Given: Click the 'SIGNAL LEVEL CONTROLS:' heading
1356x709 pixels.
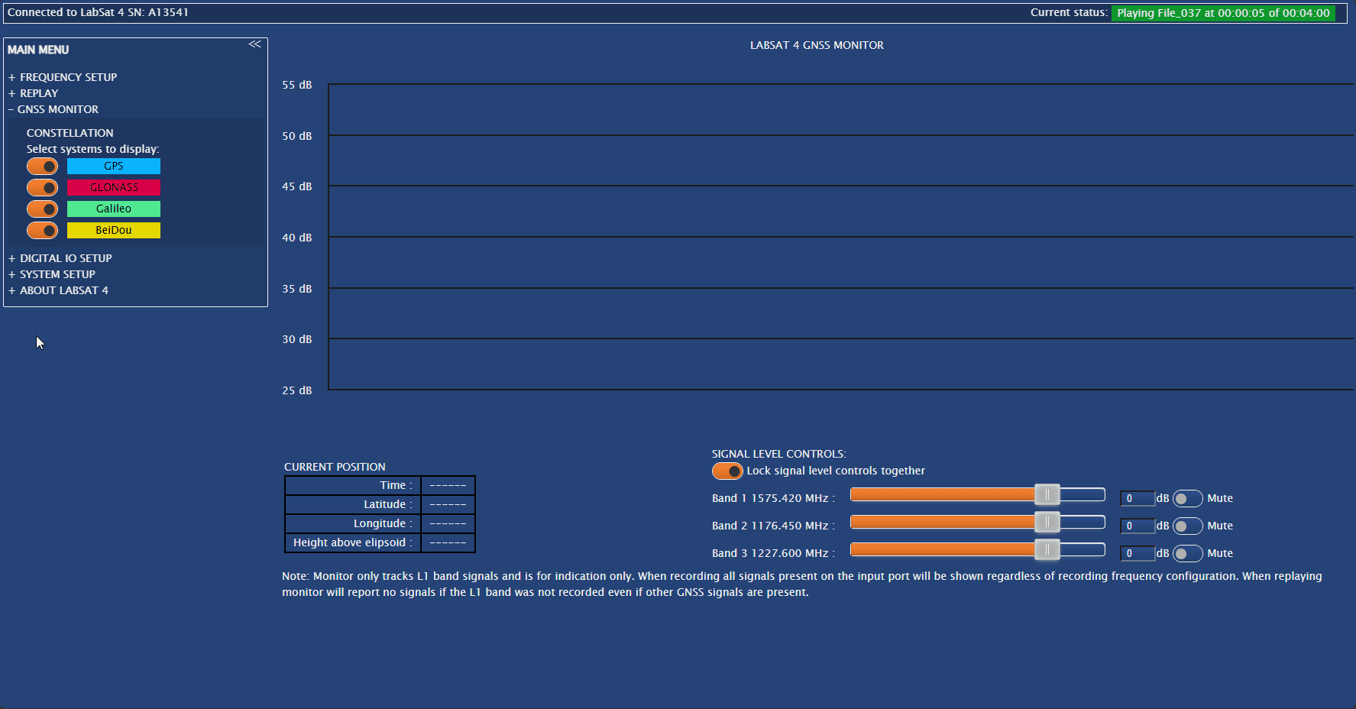Looking at the screenshot, I should [779, 454].
